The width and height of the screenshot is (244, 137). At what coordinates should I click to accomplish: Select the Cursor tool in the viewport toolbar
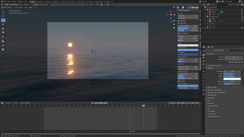(3, 16)
